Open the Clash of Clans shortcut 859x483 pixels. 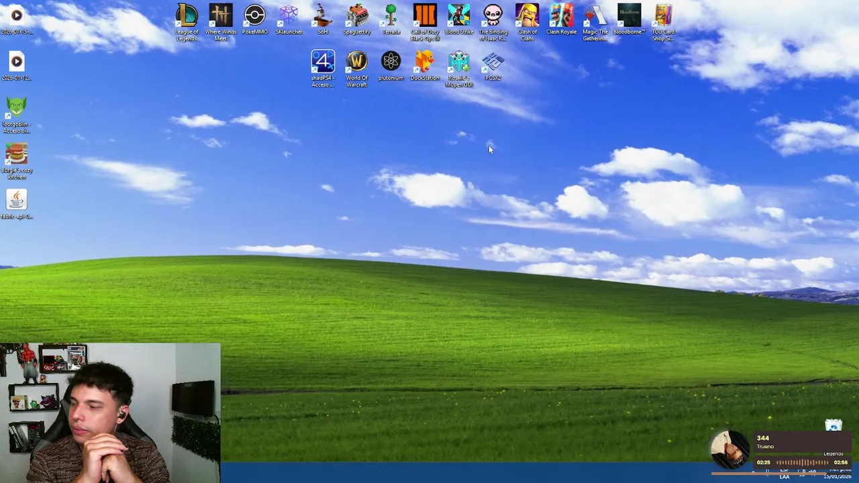click(x=527, y=22)
